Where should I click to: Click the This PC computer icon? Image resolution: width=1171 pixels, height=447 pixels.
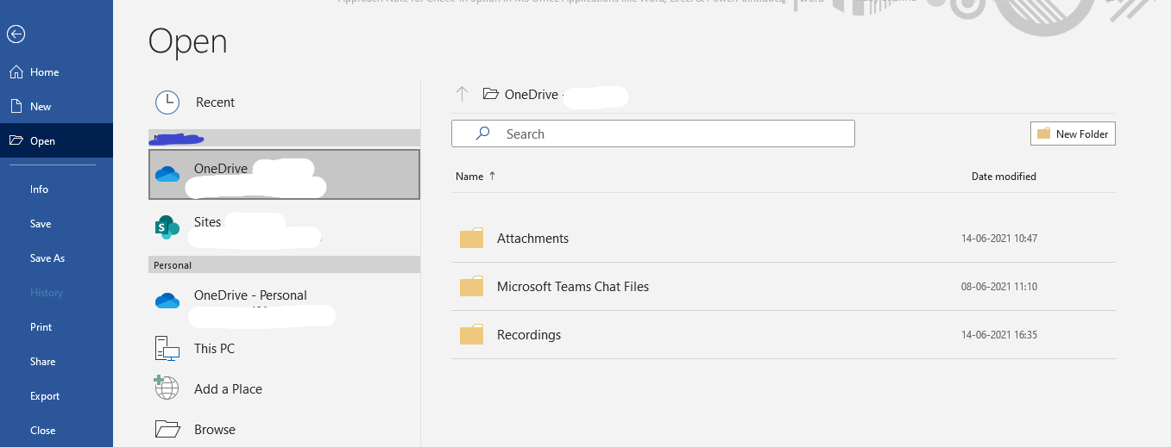[167, 349]
